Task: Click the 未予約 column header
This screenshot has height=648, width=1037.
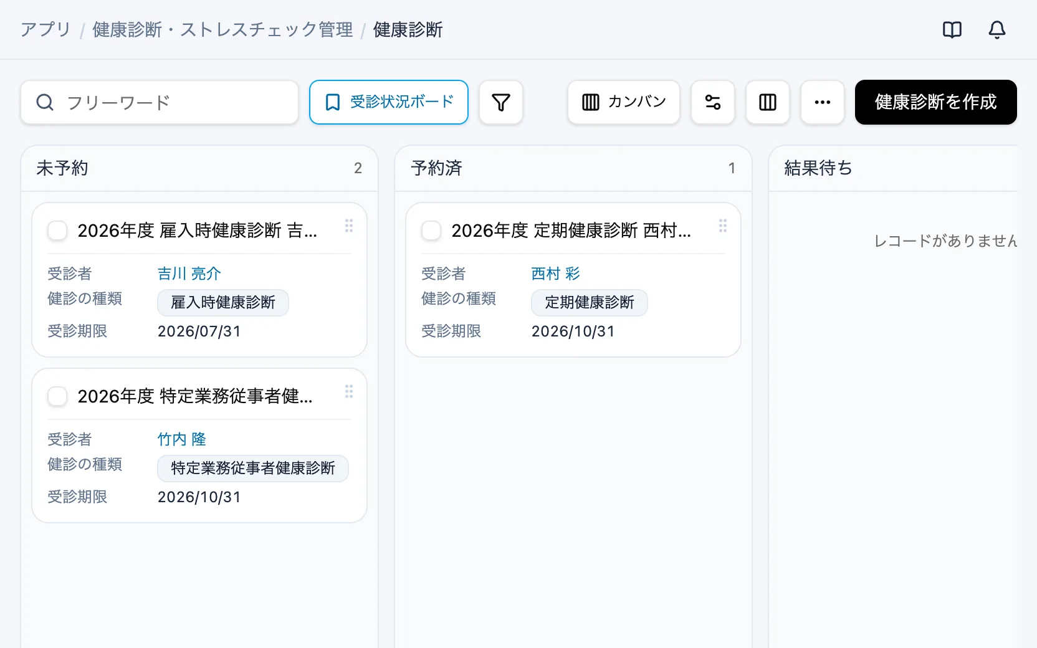Action: pos(199,168)
